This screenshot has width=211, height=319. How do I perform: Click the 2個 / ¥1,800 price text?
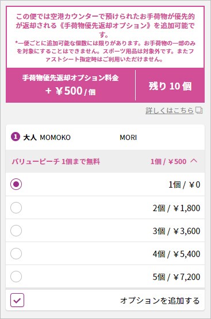coord(177,208)
